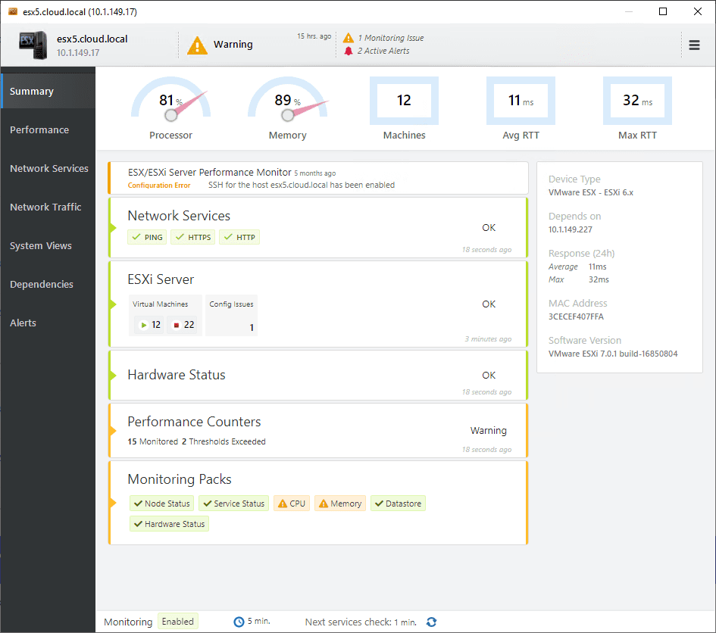The image size is (716, 633).
Task: Click the refresh services check icon
Action: click(x=432, y=622)
